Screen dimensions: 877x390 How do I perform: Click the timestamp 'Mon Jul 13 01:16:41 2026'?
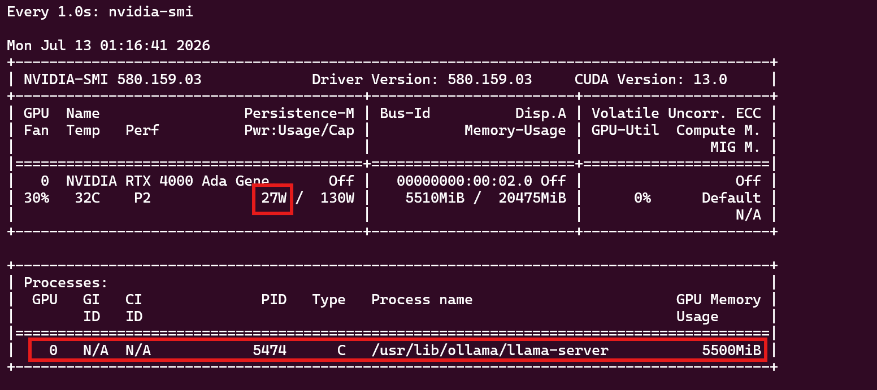pos(108,46)
